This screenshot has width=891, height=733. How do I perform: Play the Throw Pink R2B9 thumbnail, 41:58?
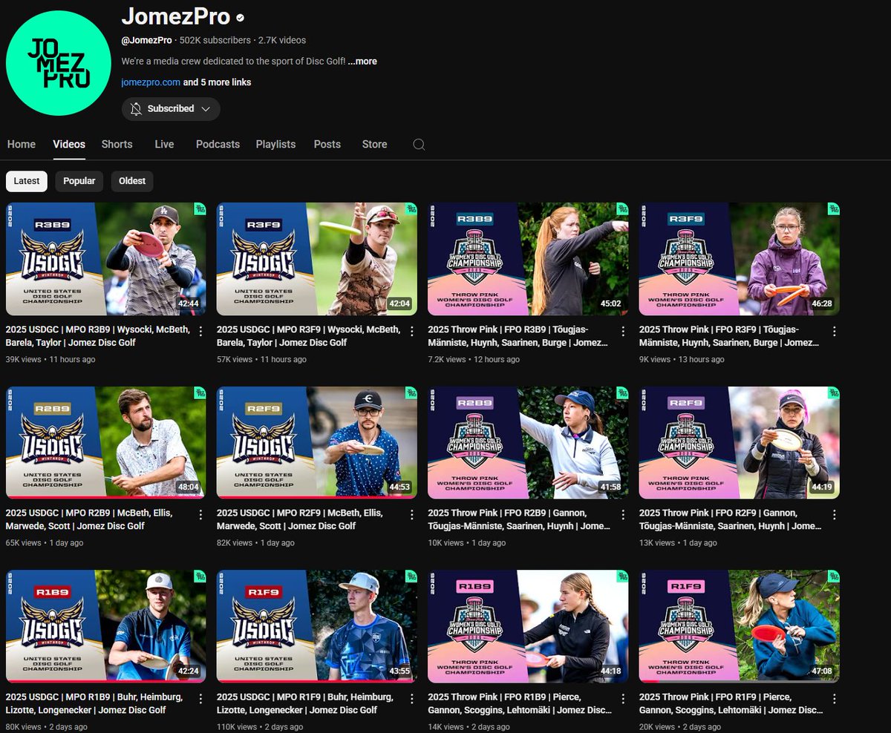[x=528, y=442]
